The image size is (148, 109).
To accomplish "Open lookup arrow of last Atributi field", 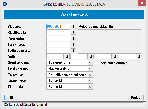I will tap(139, 56).
